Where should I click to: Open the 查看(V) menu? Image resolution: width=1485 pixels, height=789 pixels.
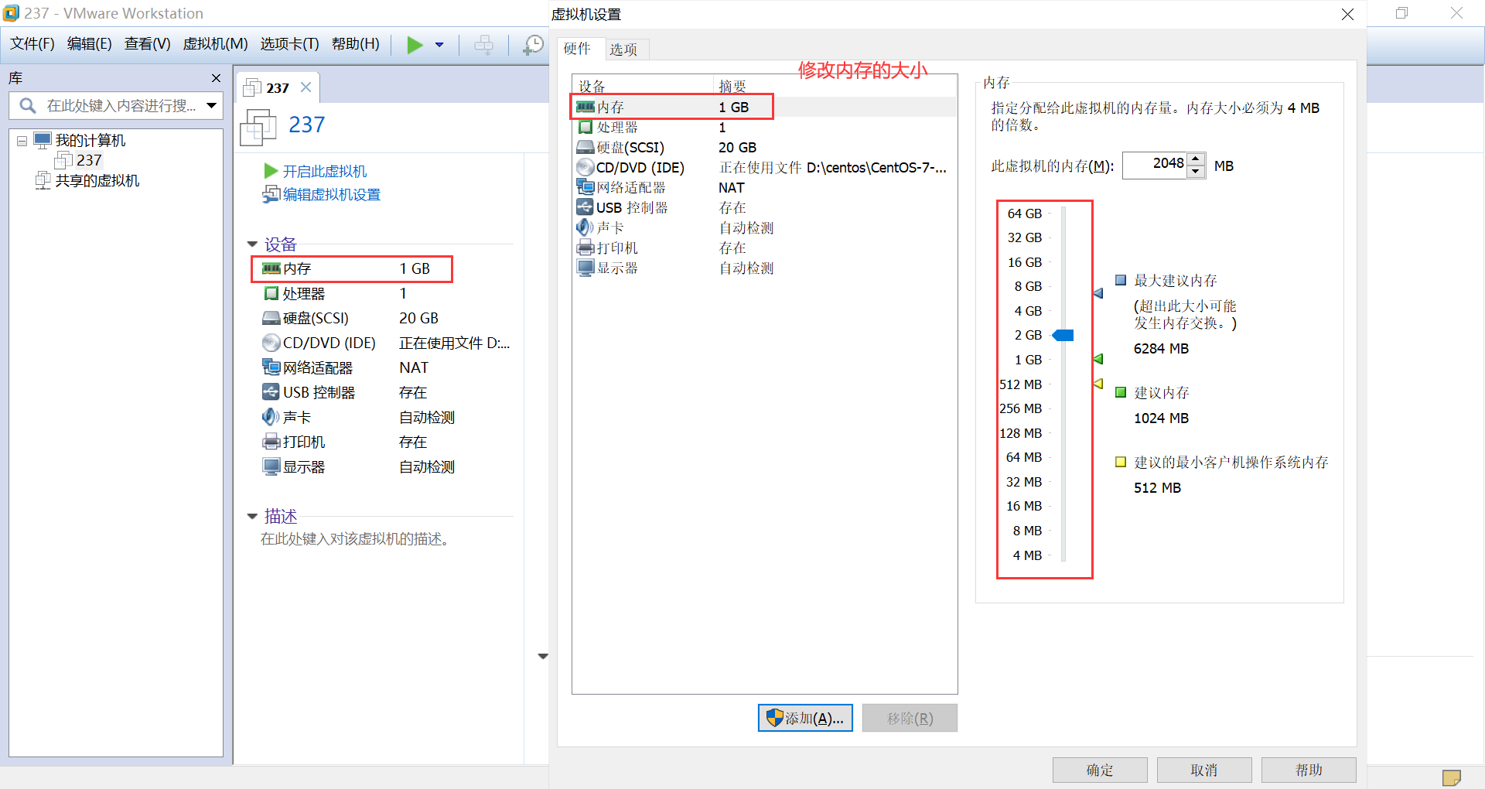tap(147, 44)
